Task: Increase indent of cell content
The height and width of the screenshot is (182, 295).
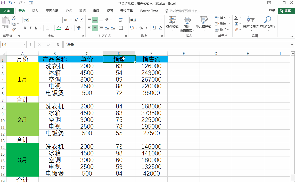Action: pyautogui.click(x=113, y=28)
